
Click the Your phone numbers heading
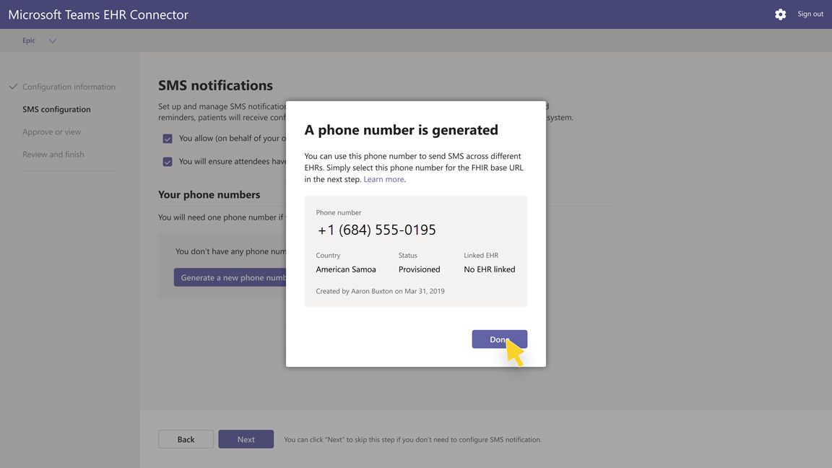pyautogui.click(x=209, y=195)
